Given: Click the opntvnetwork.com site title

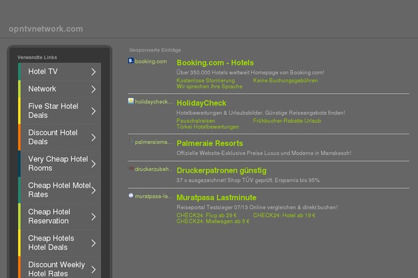Looking at the screenshot, I should (46, 28).
